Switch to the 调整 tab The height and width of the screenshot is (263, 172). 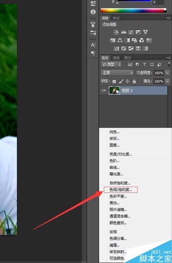(x=105, y=18)
